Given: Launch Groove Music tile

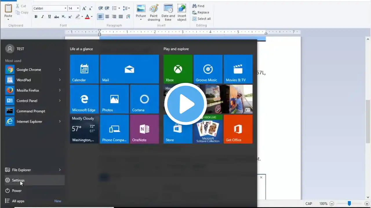Looking at the screenshot, I should coord(208,69).
